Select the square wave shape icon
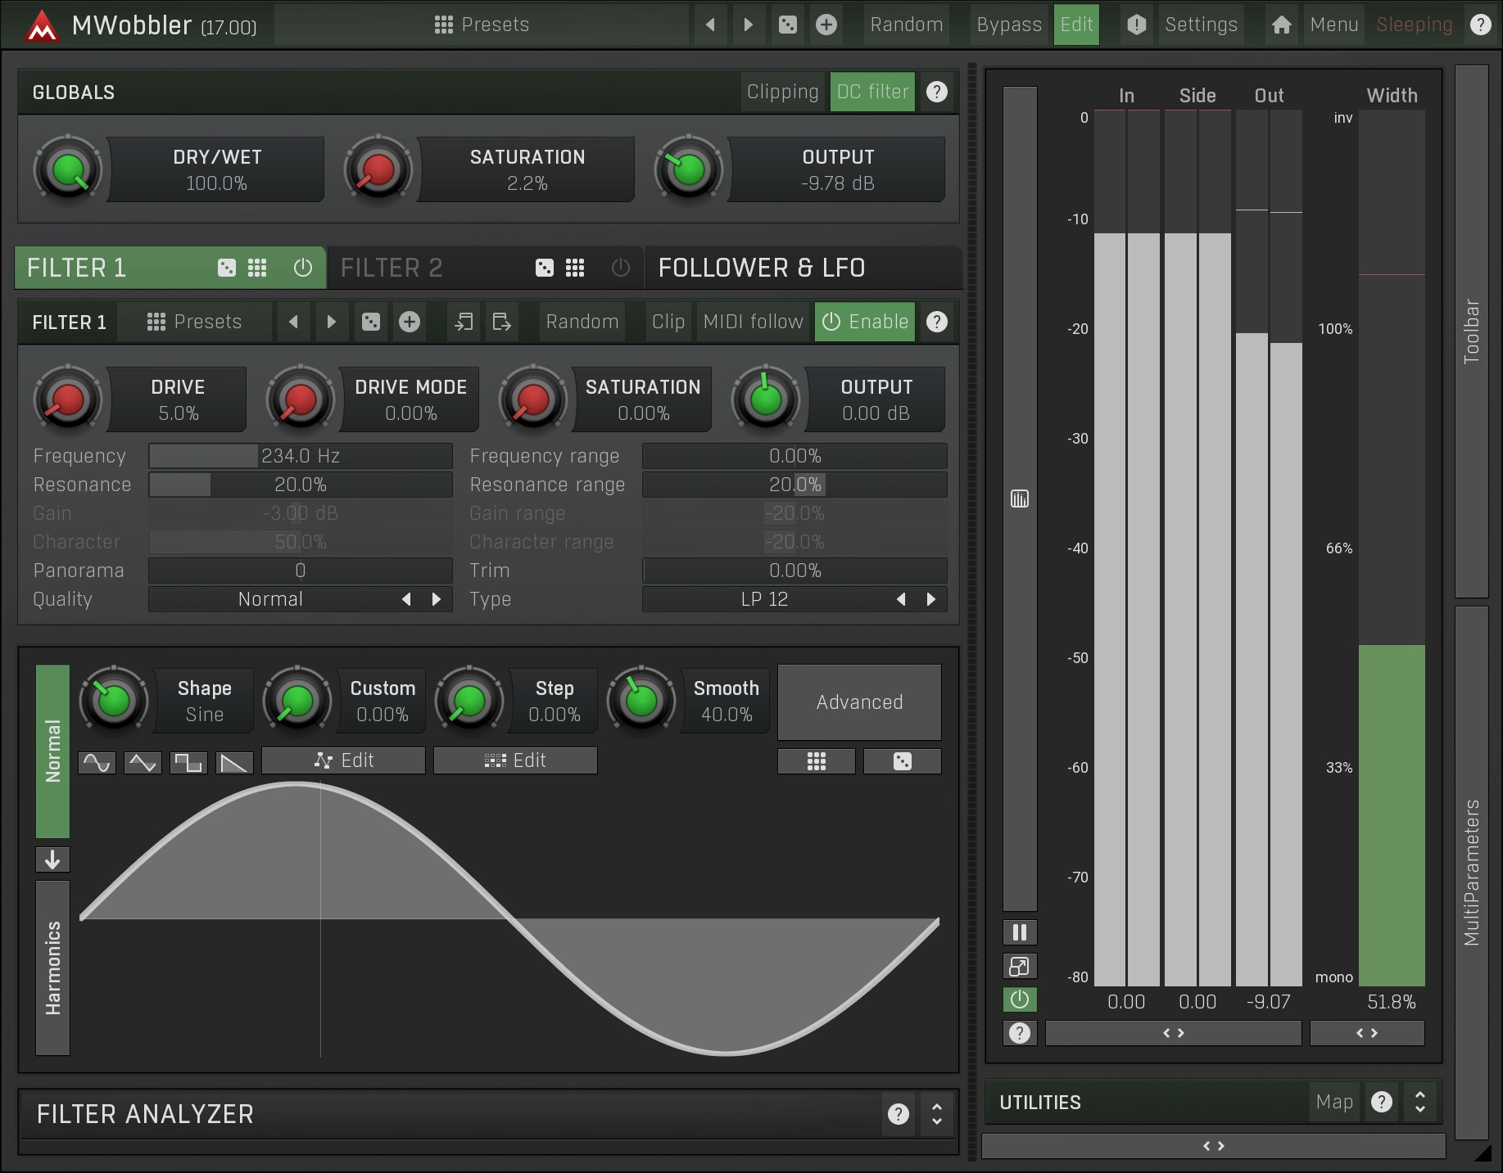This screenshot has width=1503, height=1173. click(x=188, y=763)
